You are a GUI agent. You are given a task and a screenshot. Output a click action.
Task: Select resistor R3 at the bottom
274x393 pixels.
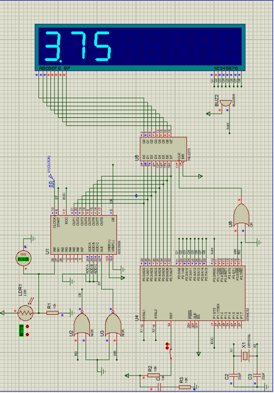click(185, 387)
